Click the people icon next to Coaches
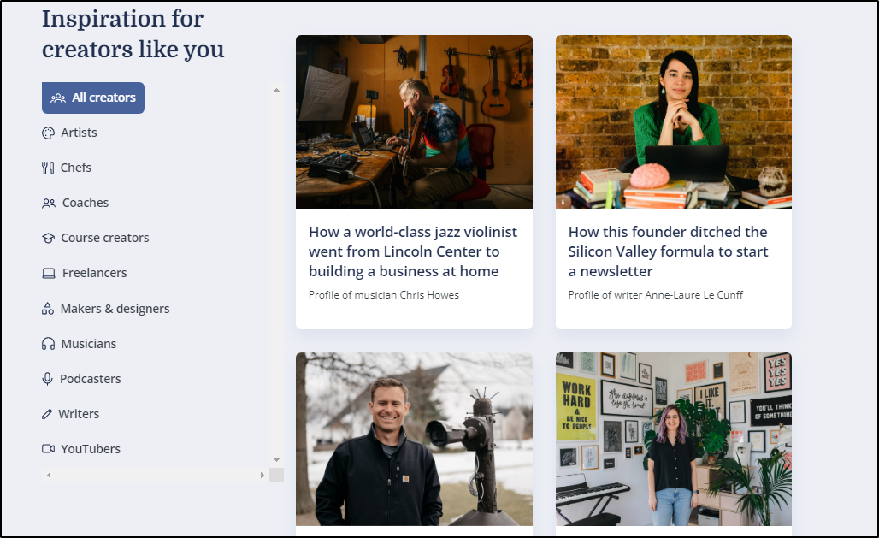 point(49,203)
